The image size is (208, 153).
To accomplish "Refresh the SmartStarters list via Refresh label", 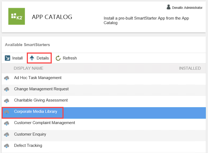I will pyautogui.click(x=70, y=58).
